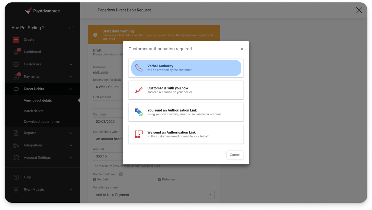Click the Ryan Mussio profile icon
This screenshot has height=210, width=372.
[x=16, y=190]
